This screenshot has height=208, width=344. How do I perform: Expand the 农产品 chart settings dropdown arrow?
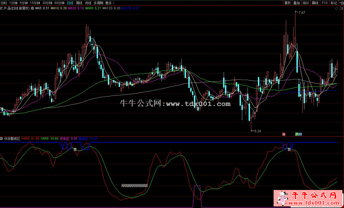point(32,8)
